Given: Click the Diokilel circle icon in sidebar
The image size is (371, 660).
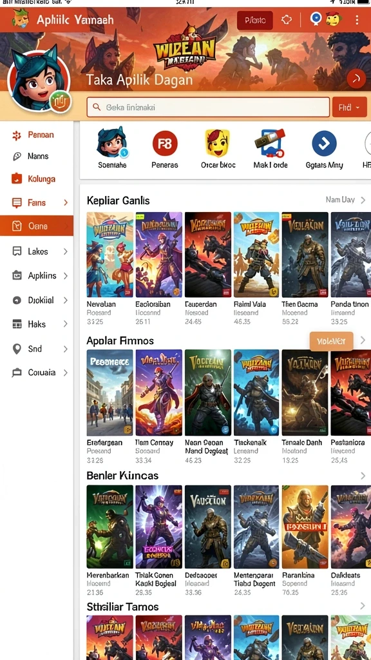Looking at the screenshot, I should coord(17,300).
